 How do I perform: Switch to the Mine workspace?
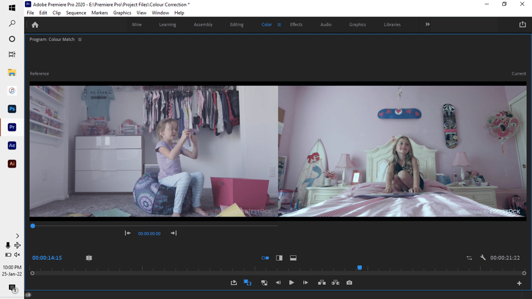tap(137, 24)
